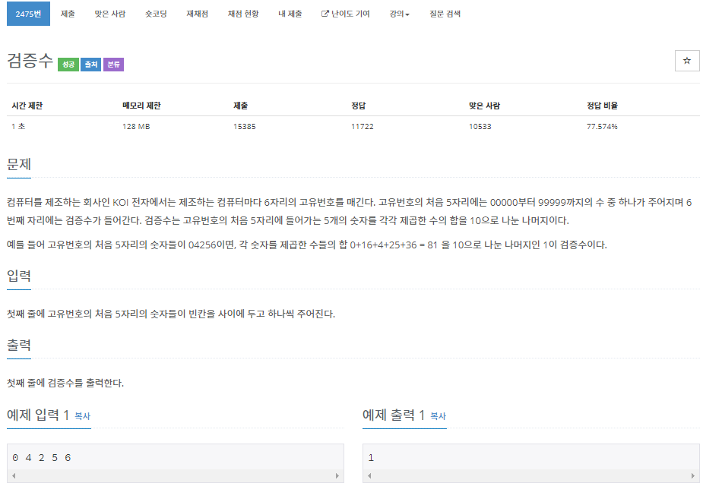Open the 질문 검색 tab
Screen dimensions: 722x499
(x=445, y=14)
